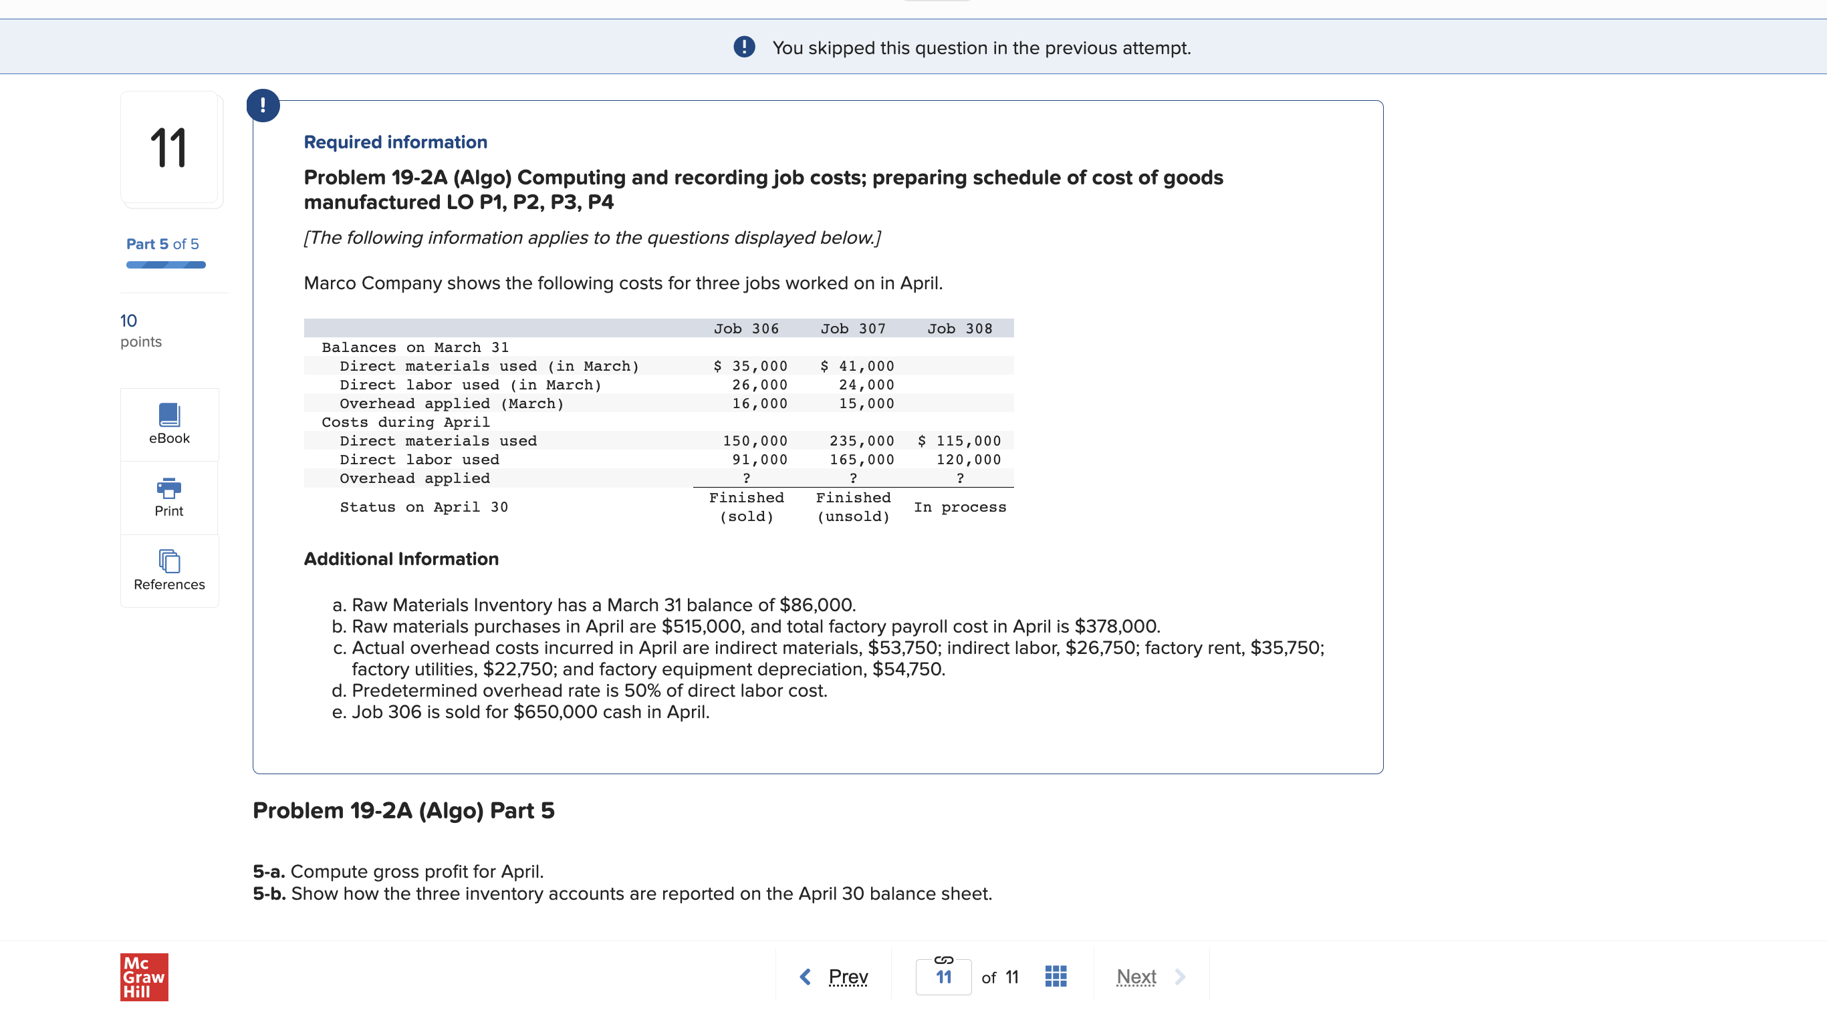Image resolution: width=1827 pixels, height=1012 pixels.
Task: Click the McGraw Hill logo
Action: tap(144, 977)
